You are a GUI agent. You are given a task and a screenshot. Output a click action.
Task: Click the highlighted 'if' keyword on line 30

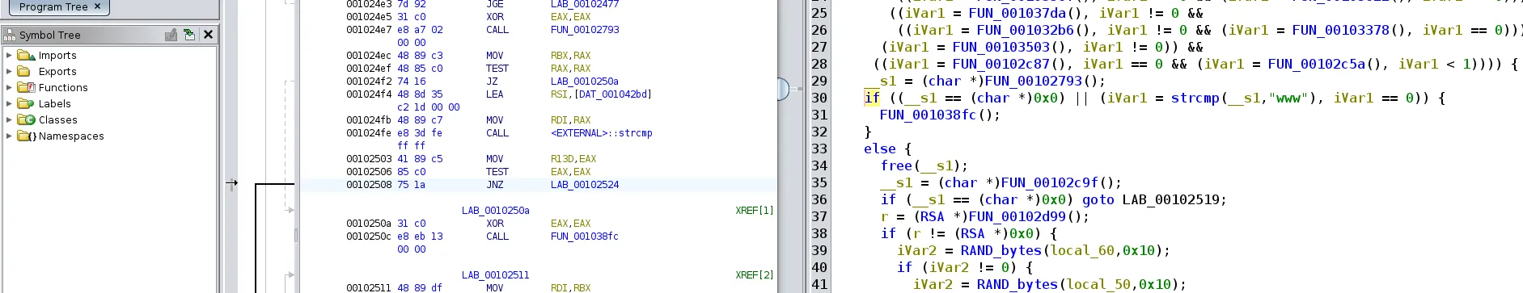point(872,98)
